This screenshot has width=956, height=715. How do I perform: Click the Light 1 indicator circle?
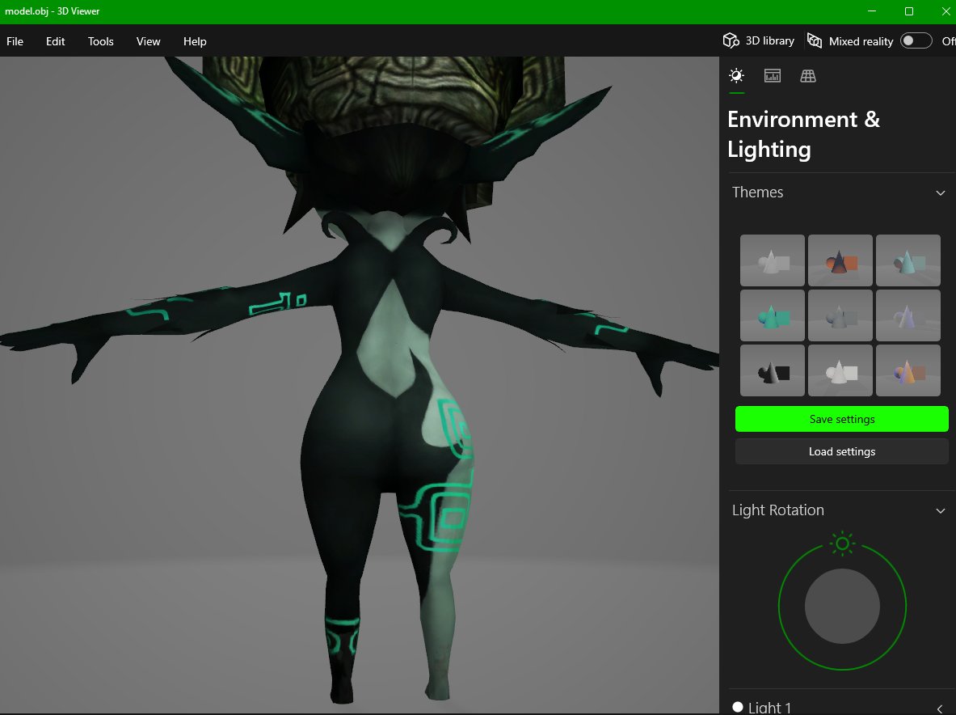point(736,706)
